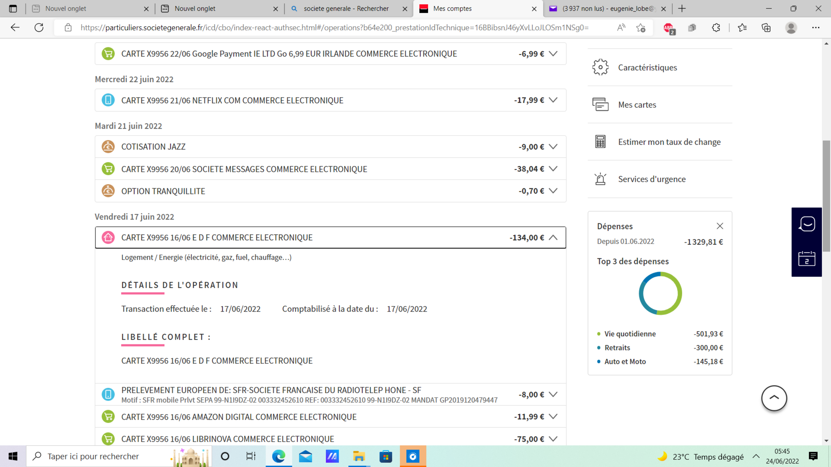Click the COTISATION JAZZ category icon
The width and height of the screenshot is (831, 467).
click(108, 146)
